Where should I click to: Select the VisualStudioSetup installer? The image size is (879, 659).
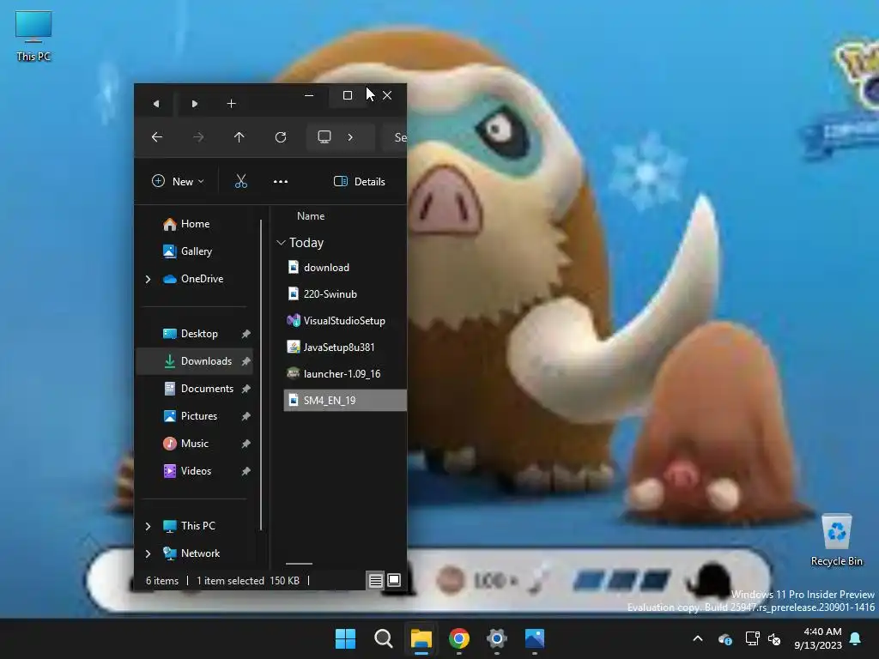click(345, 321)
